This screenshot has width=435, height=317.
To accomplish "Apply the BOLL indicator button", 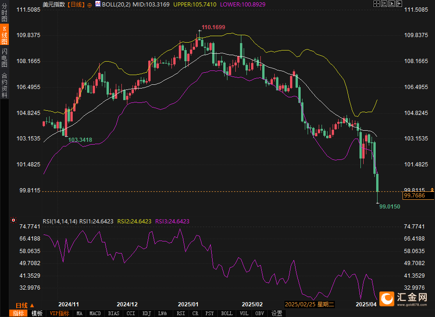I will [x=227, y=313].
